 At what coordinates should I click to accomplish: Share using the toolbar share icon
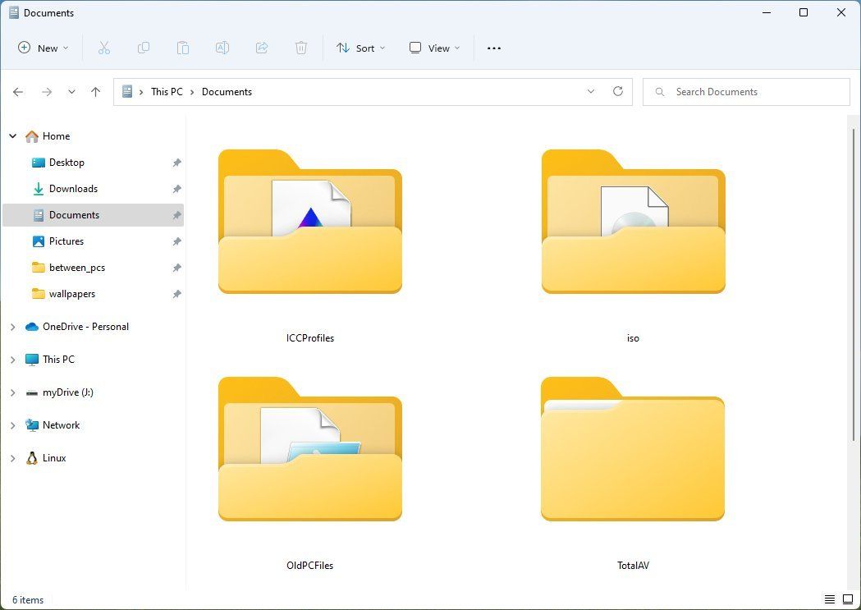[262, 48]
